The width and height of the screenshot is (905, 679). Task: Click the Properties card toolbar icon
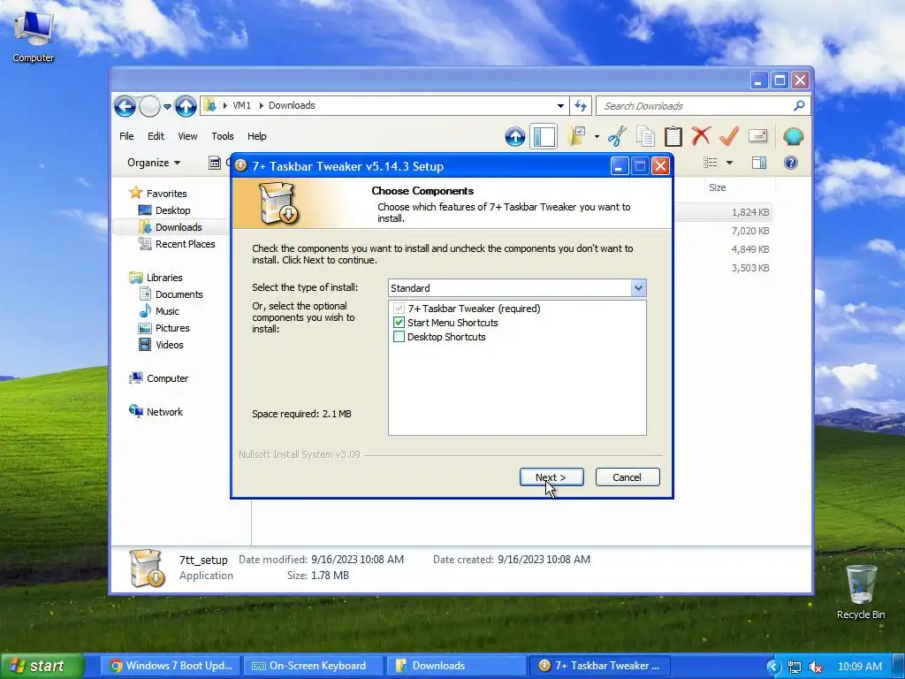click(x=757, y=136)
